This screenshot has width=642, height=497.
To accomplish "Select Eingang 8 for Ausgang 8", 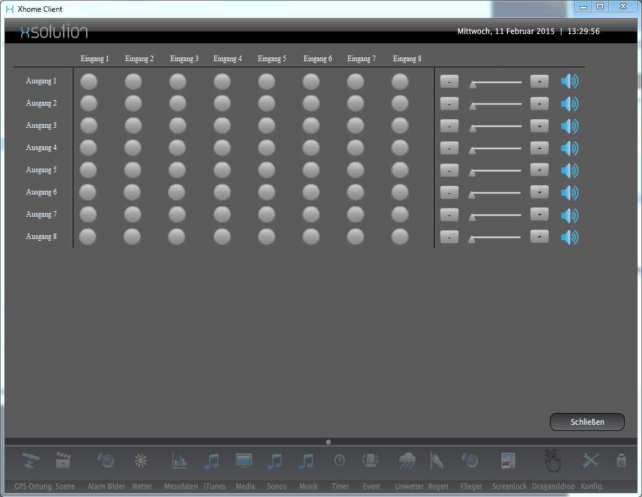I will pyautogui.click(x=400, y=237).
